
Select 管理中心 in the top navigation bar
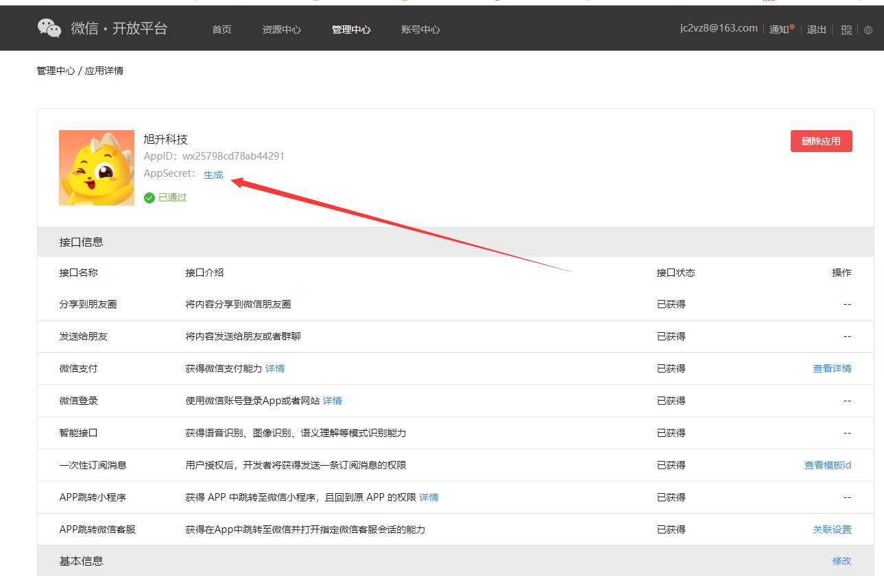tap(351, 29)
